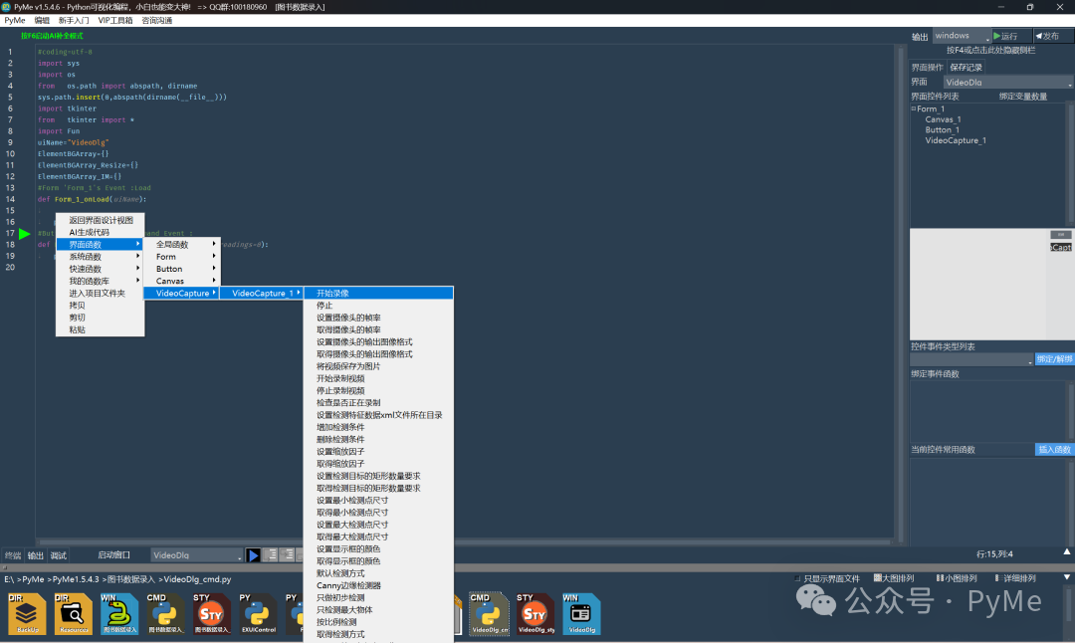
Task: Click the VideoDlg form preview thumbnail
Action: coord(992,285)
